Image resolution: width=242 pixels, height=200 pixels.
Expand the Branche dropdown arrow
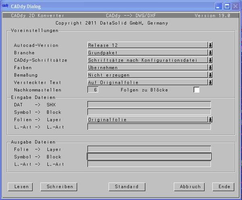pyautogui.click(x=210, y=53)
